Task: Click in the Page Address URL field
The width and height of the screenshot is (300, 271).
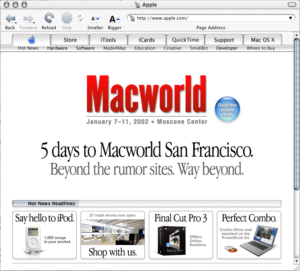Action: (x=211, y=18)
